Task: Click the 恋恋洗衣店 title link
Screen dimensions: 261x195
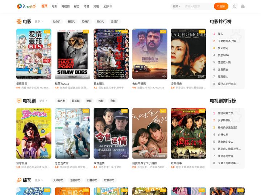Action: pos(62,163)
